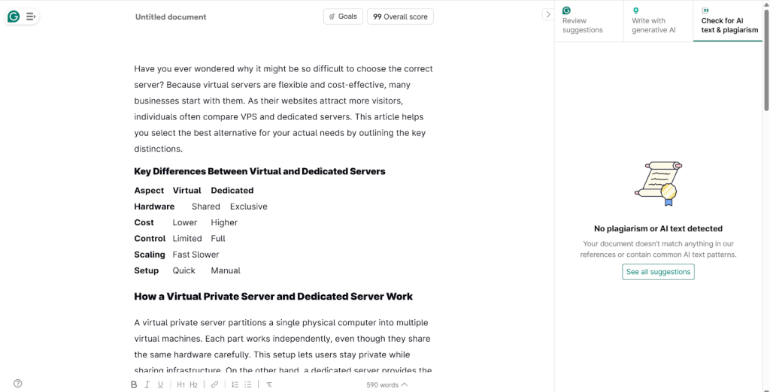Expand the 590 words count dropdown
The width and height of the screenshot is (770, 392).
(387, 384)
